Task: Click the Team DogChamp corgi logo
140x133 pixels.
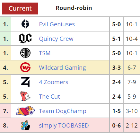Action: tap(25, 111)
